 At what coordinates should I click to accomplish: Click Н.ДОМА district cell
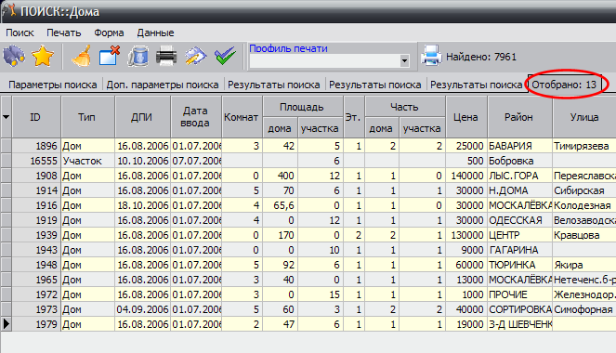click(x=519, y=190)
